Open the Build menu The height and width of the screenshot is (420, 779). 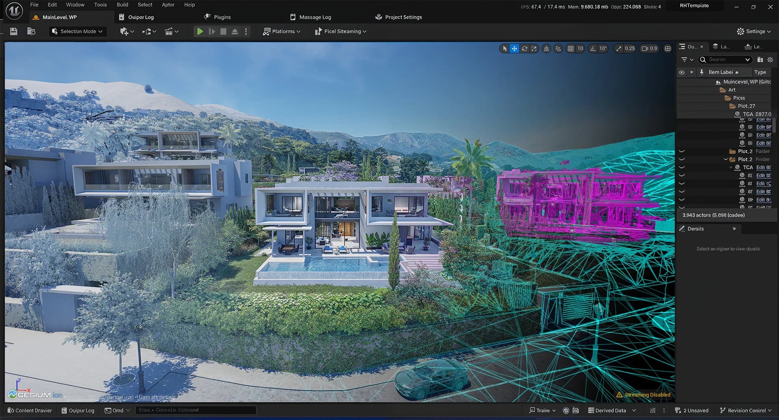tap(122, 4)
